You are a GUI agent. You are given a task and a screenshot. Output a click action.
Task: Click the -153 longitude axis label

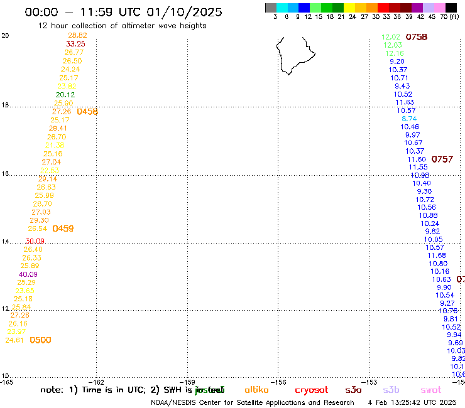pyautogui.click(x=369, y=382)
